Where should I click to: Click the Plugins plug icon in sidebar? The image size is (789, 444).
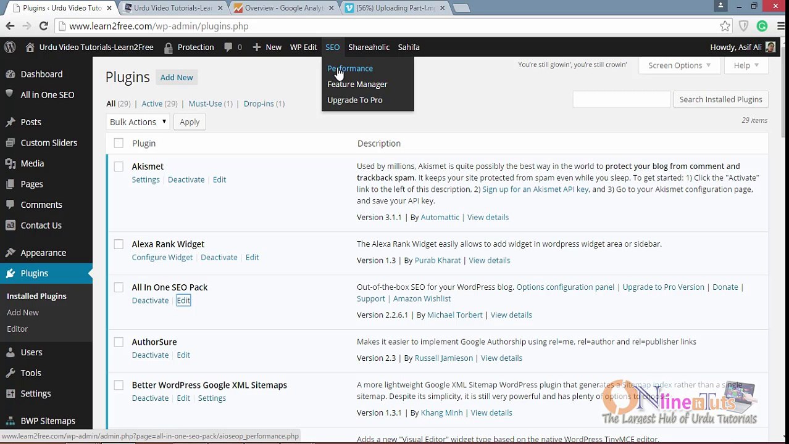point(10,273)
